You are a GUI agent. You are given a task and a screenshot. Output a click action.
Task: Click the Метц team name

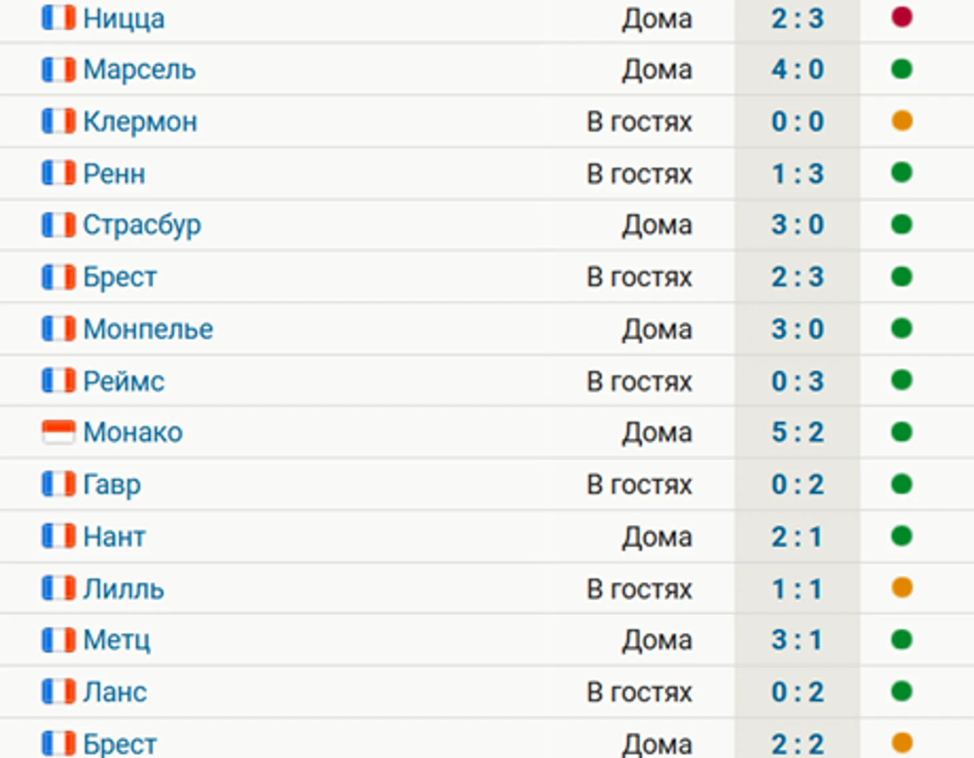click(117, 640)
